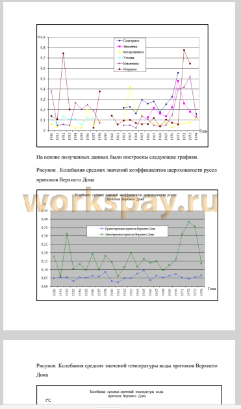Image resolution: width=241 pixels, height=409 pixels.
Task: Select the Левобережные притоки legend entry
Action: pos(127,234)
